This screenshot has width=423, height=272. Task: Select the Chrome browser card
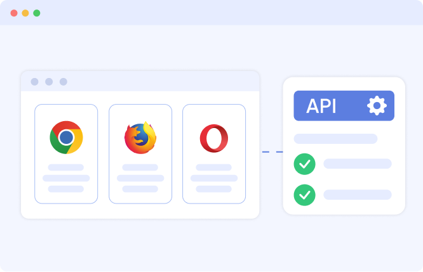click(x=66, y=154)
